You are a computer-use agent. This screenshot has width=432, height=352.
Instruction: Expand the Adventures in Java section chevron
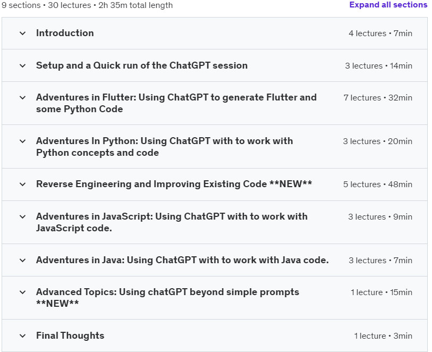pyautogui.click(x=23, y=261)
